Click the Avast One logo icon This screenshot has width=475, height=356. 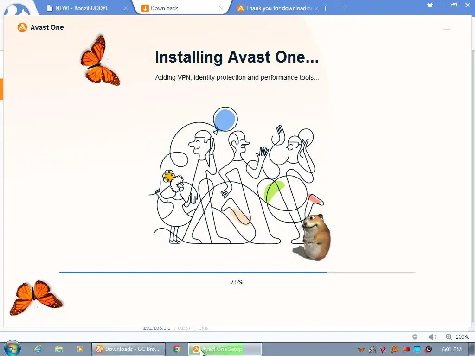point(22,27)
